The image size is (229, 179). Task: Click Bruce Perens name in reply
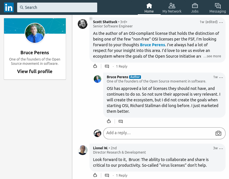[118, 77]
